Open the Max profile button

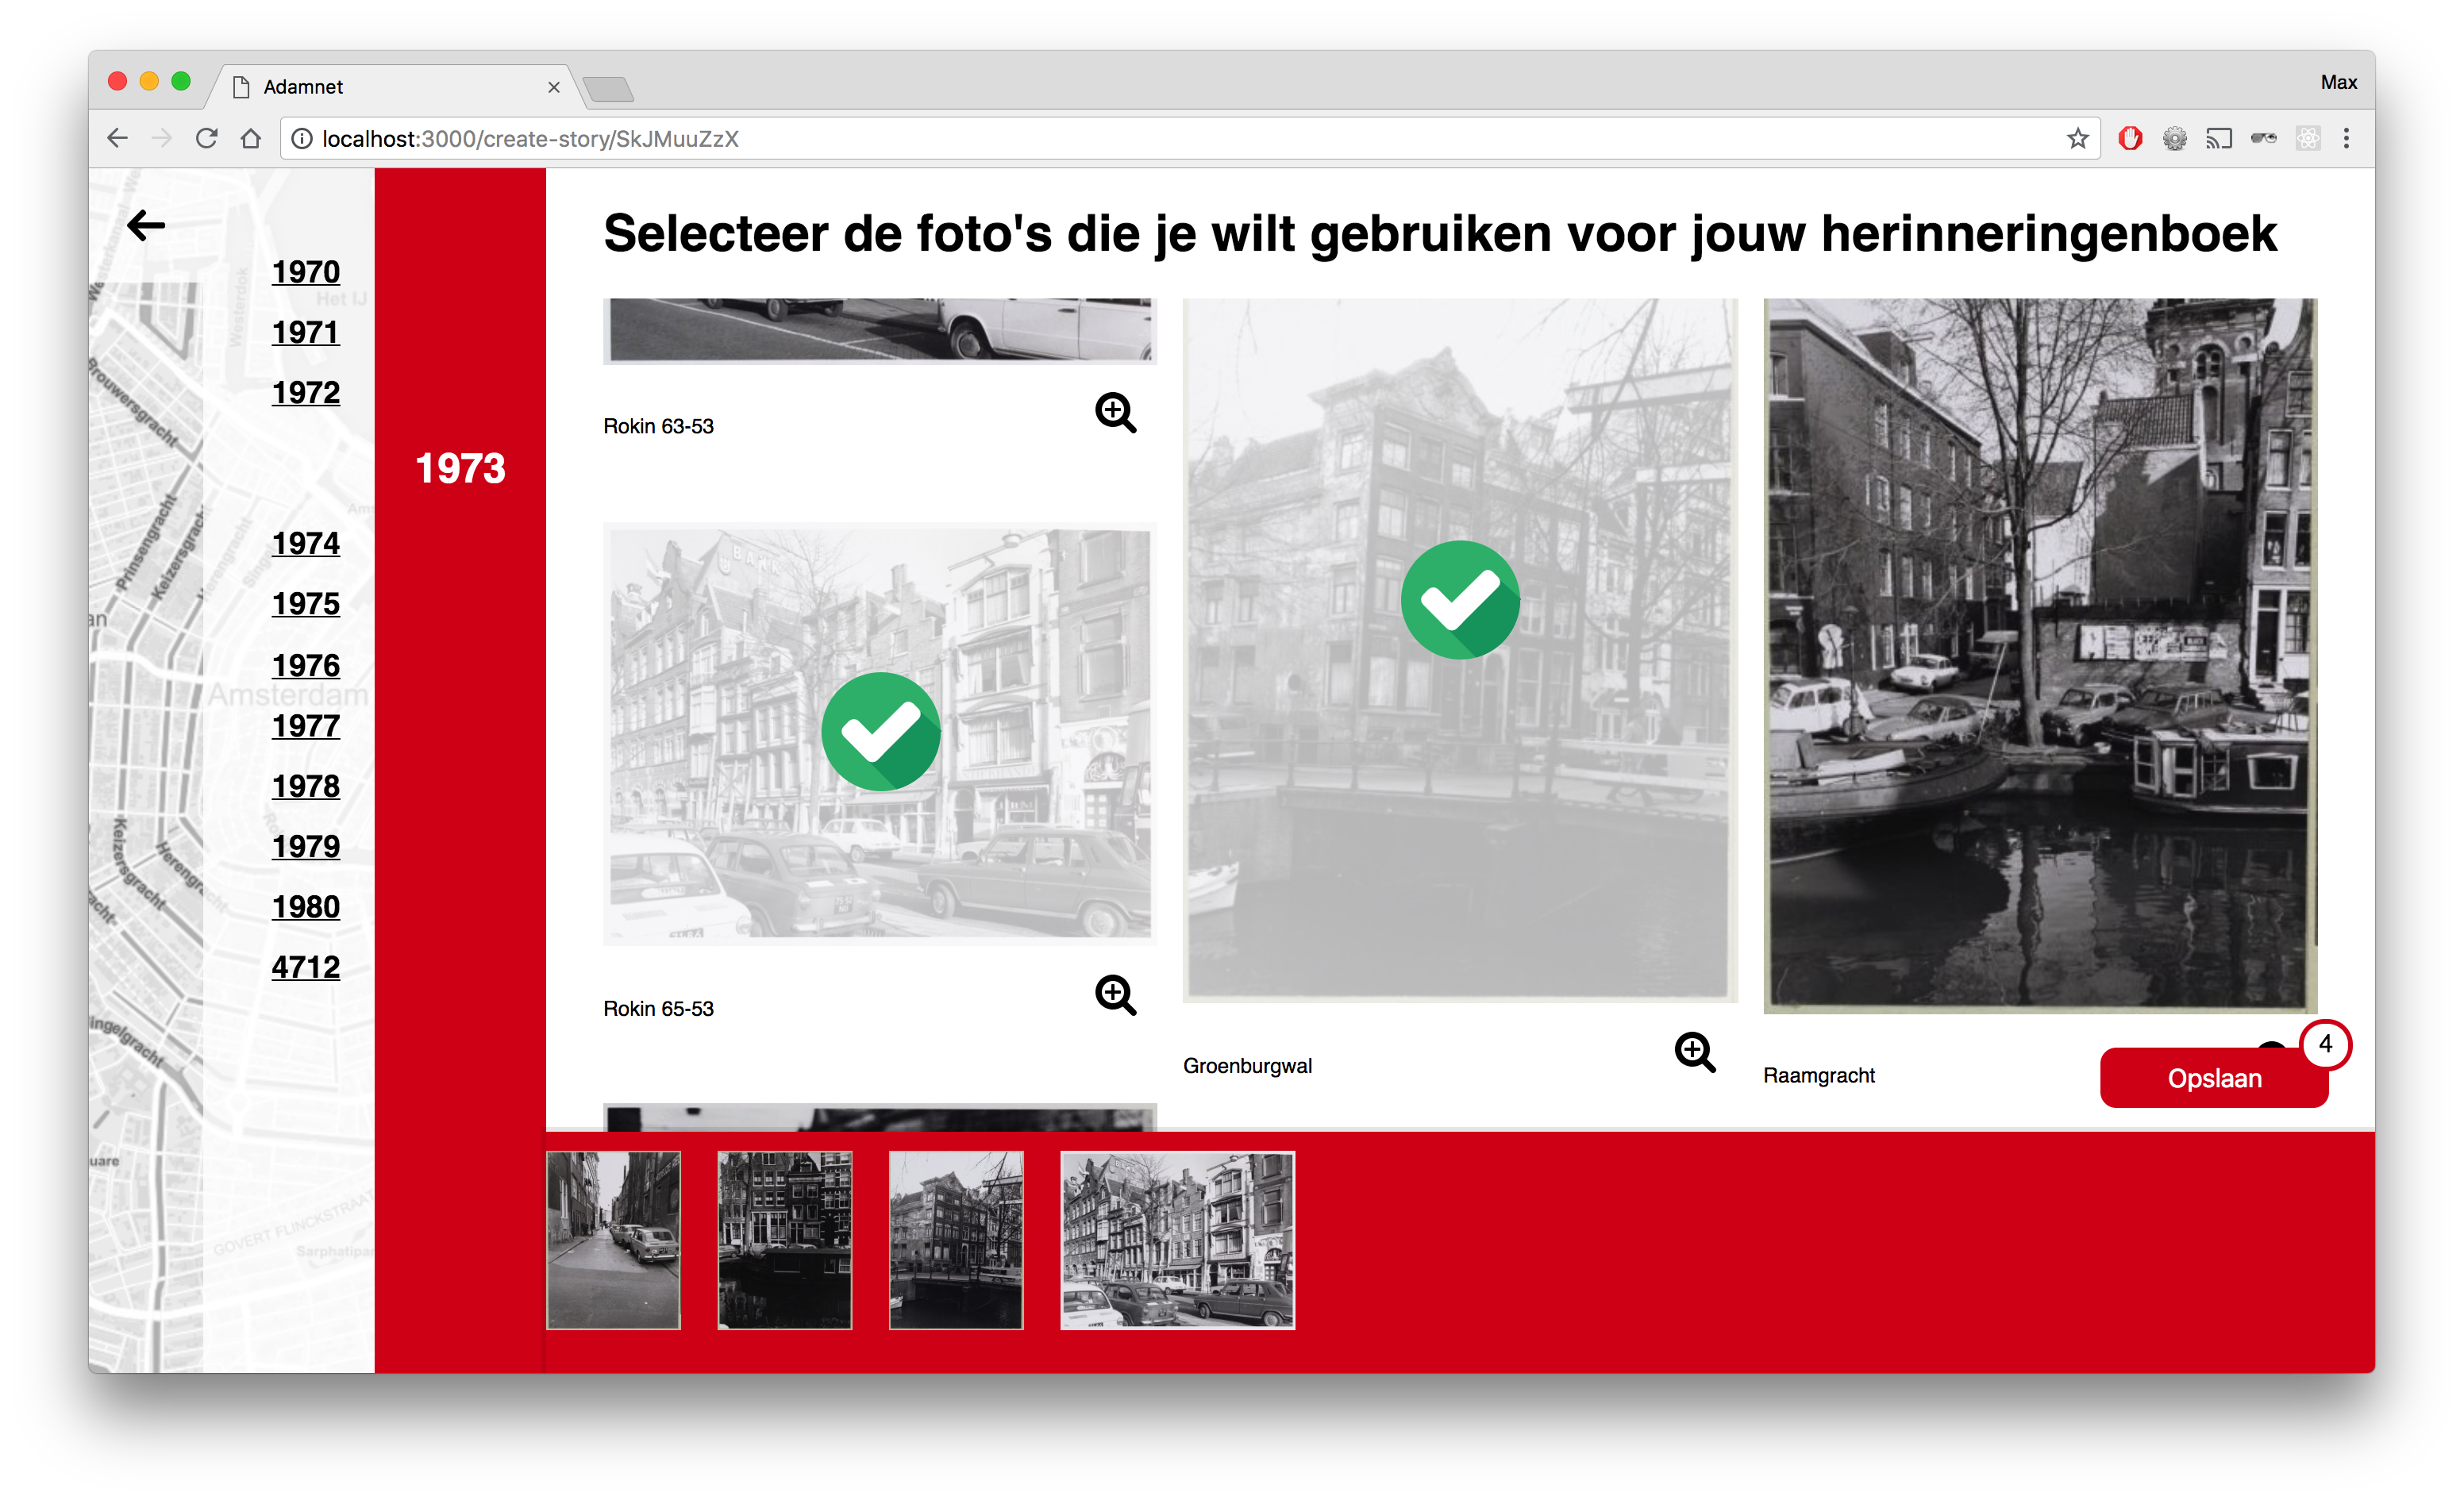pyautogui.click(x=2338, y=83)
